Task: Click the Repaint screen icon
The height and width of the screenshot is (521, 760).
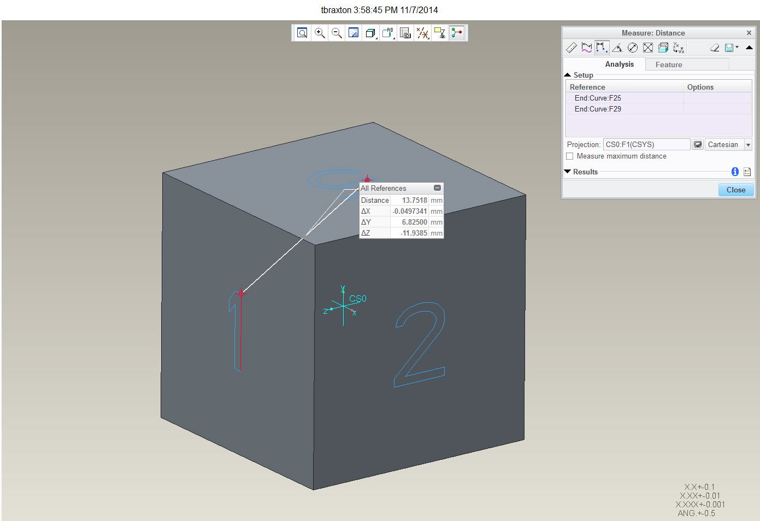Action: (x=354, y=33)
